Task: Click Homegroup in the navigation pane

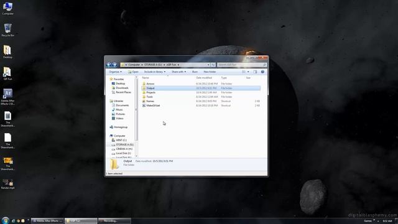Action: pyautogui.click(x=120, y=127)
